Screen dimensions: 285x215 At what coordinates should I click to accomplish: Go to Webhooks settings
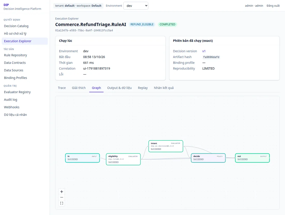[x=25, y=107]
